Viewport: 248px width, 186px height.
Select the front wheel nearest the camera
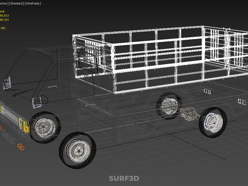tap(78, 150)
